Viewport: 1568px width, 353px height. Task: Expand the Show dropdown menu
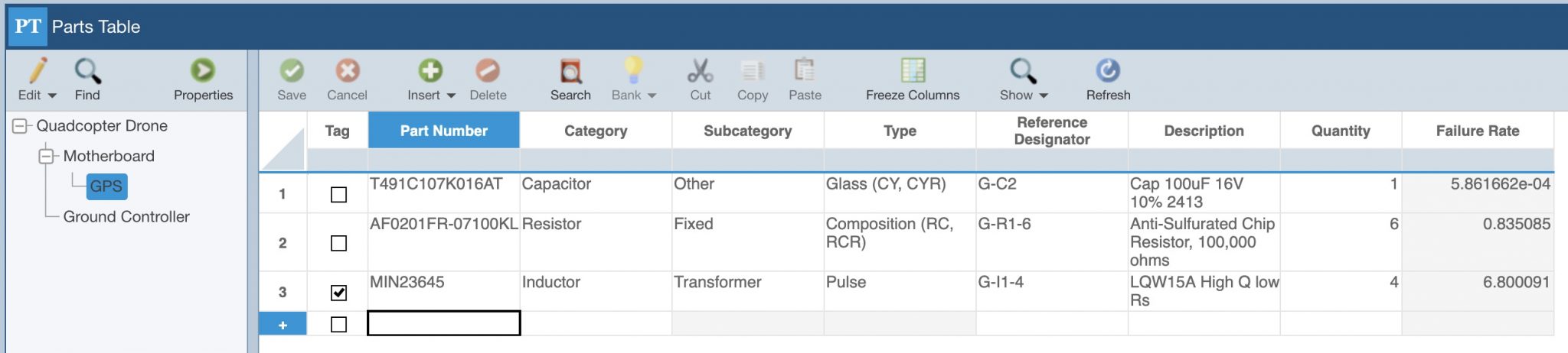1043,96
